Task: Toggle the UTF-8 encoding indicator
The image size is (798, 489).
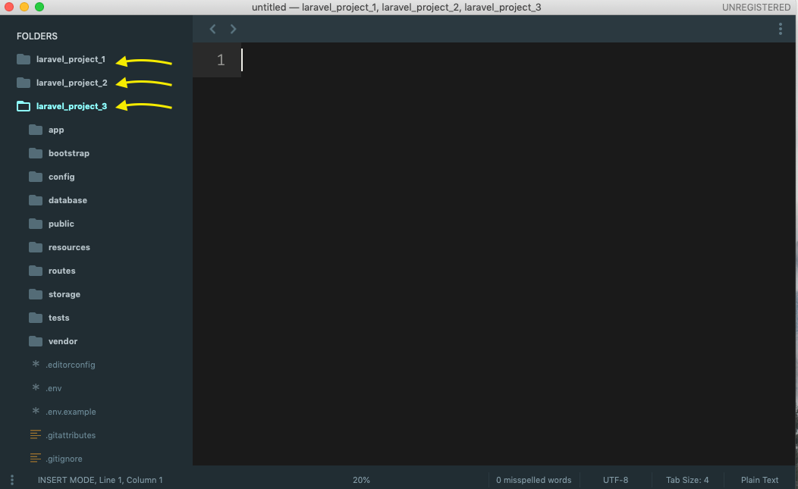Action: click(615, 480)
